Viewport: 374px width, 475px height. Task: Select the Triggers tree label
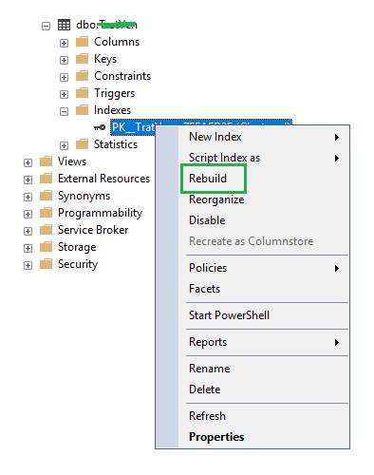click(114, 93)
